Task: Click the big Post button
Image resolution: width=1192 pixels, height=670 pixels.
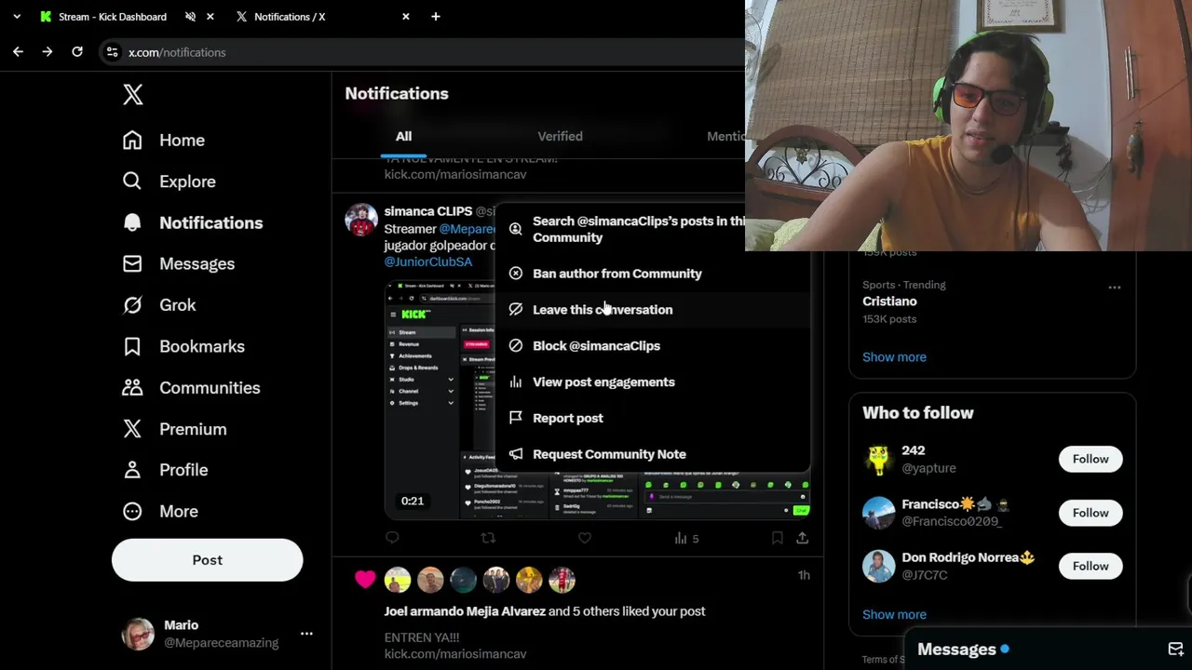Action: (207, 560)
